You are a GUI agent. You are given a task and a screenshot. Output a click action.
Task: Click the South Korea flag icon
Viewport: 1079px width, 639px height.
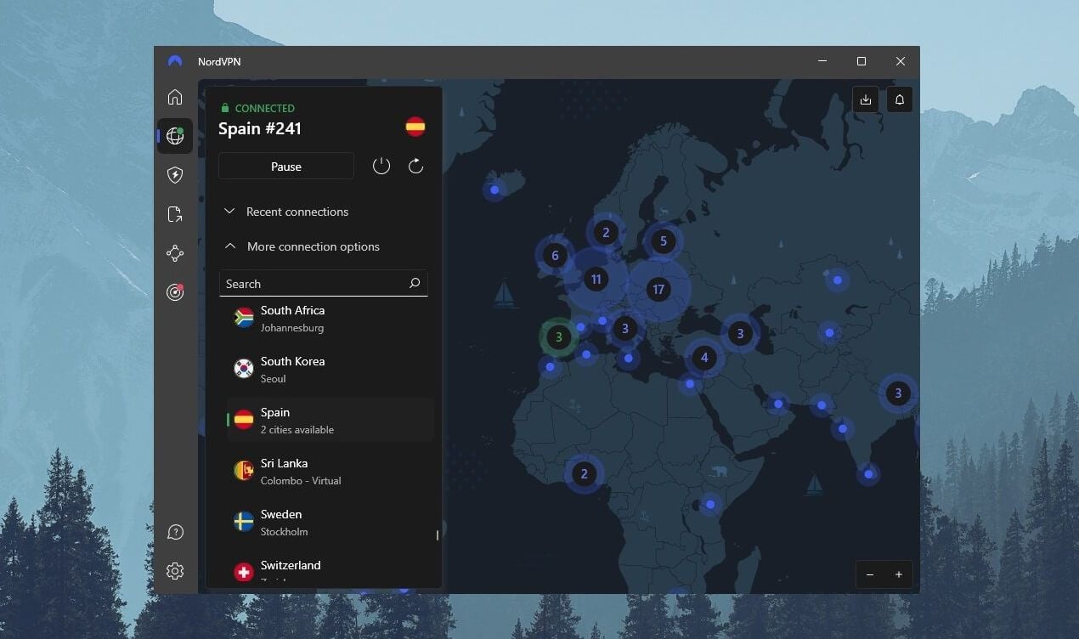(x=244, y=368)
